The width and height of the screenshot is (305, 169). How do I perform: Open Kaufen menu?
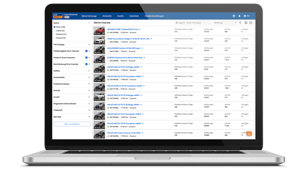(x=120, y=16)
